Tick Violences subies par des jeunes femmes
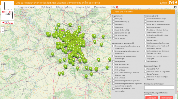Viewport: 178px width, 99px height. tap(145, 51)
